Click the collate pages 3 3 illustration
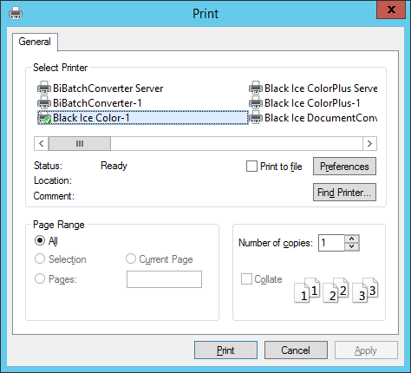This screenshot has height=373, width=411. pyautogui.click(x=365, y=290)
